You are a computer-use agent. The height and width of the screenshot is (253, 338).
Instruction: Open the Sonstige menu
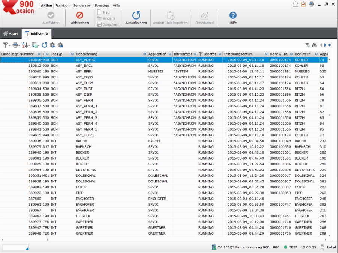pyautogui.click(x=102, y=5)
